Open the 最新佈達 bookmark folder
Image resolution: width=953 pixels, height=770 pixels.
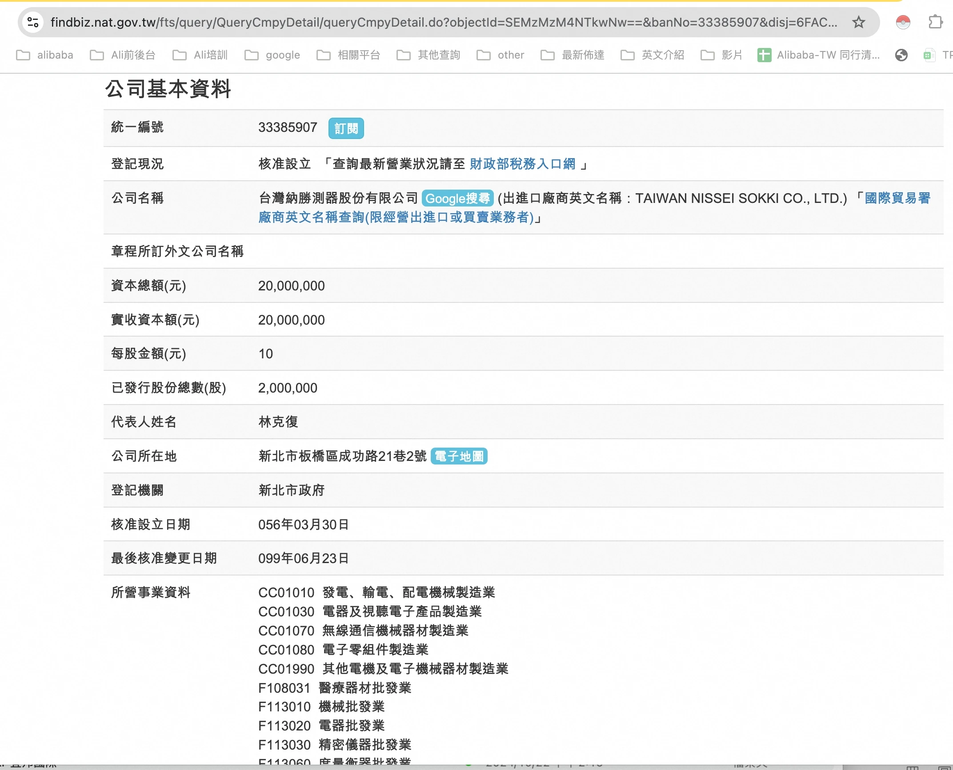click(573, 55)
